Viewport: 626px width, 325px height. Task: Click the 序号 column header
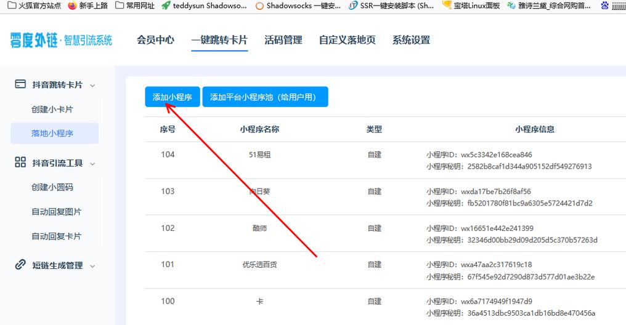pos(168,129)
